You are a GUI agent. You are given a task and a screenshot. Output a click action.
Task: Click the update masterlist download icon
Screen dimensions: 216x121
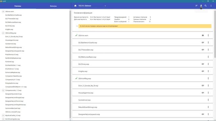coord(201,6)
